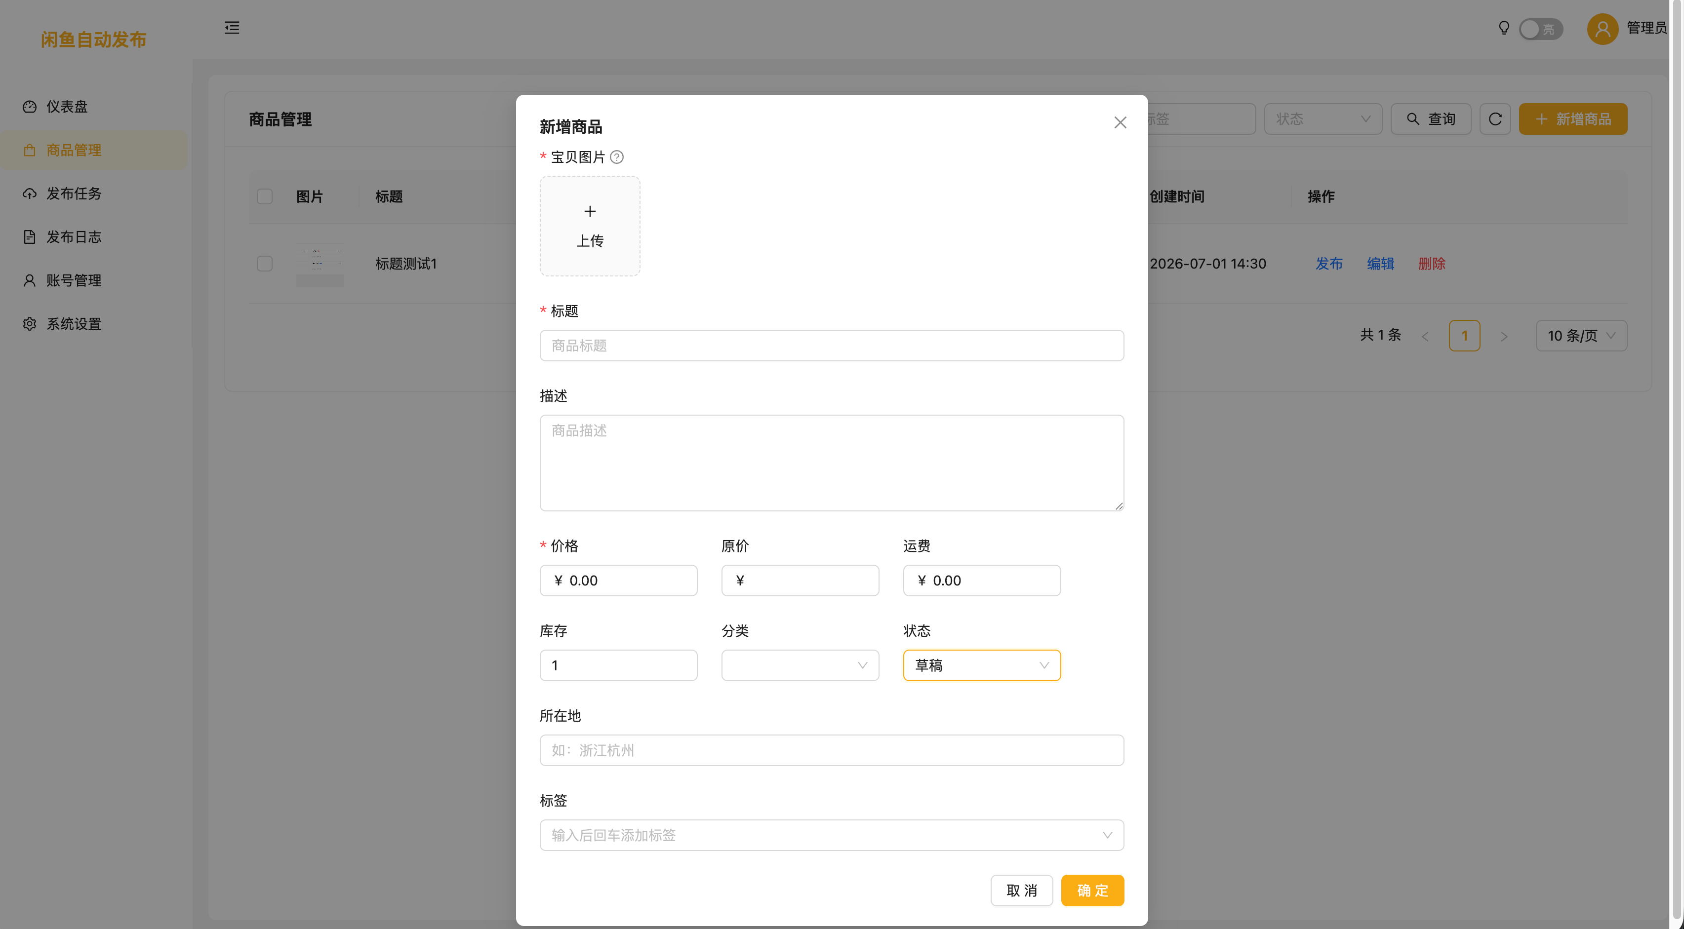The height and width of the screenshot is (929, 1684).
Task: Click the 商品描述 textarea
Action: [832, 463]
